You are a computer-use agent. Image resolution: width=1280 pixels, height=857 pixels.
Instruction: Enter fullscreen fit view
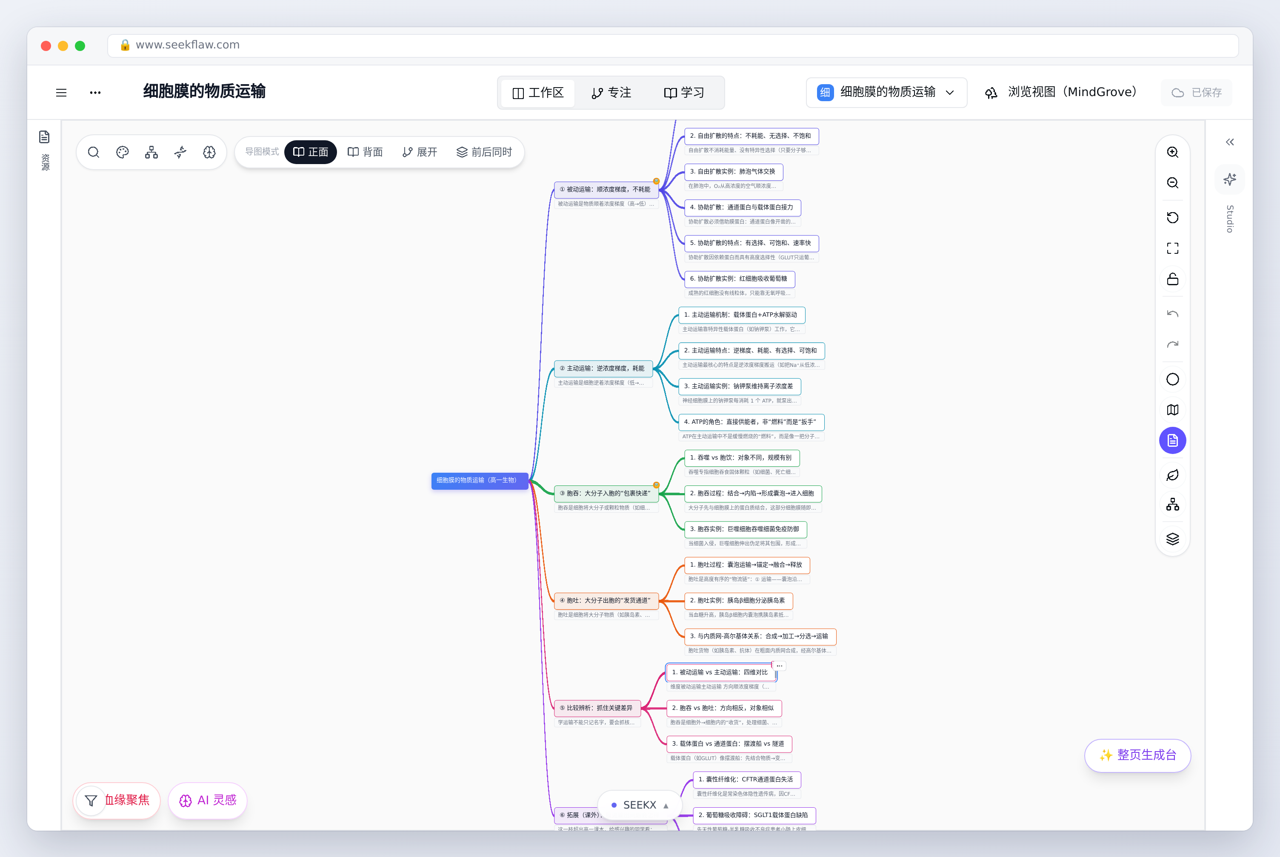coord(1172,248)
